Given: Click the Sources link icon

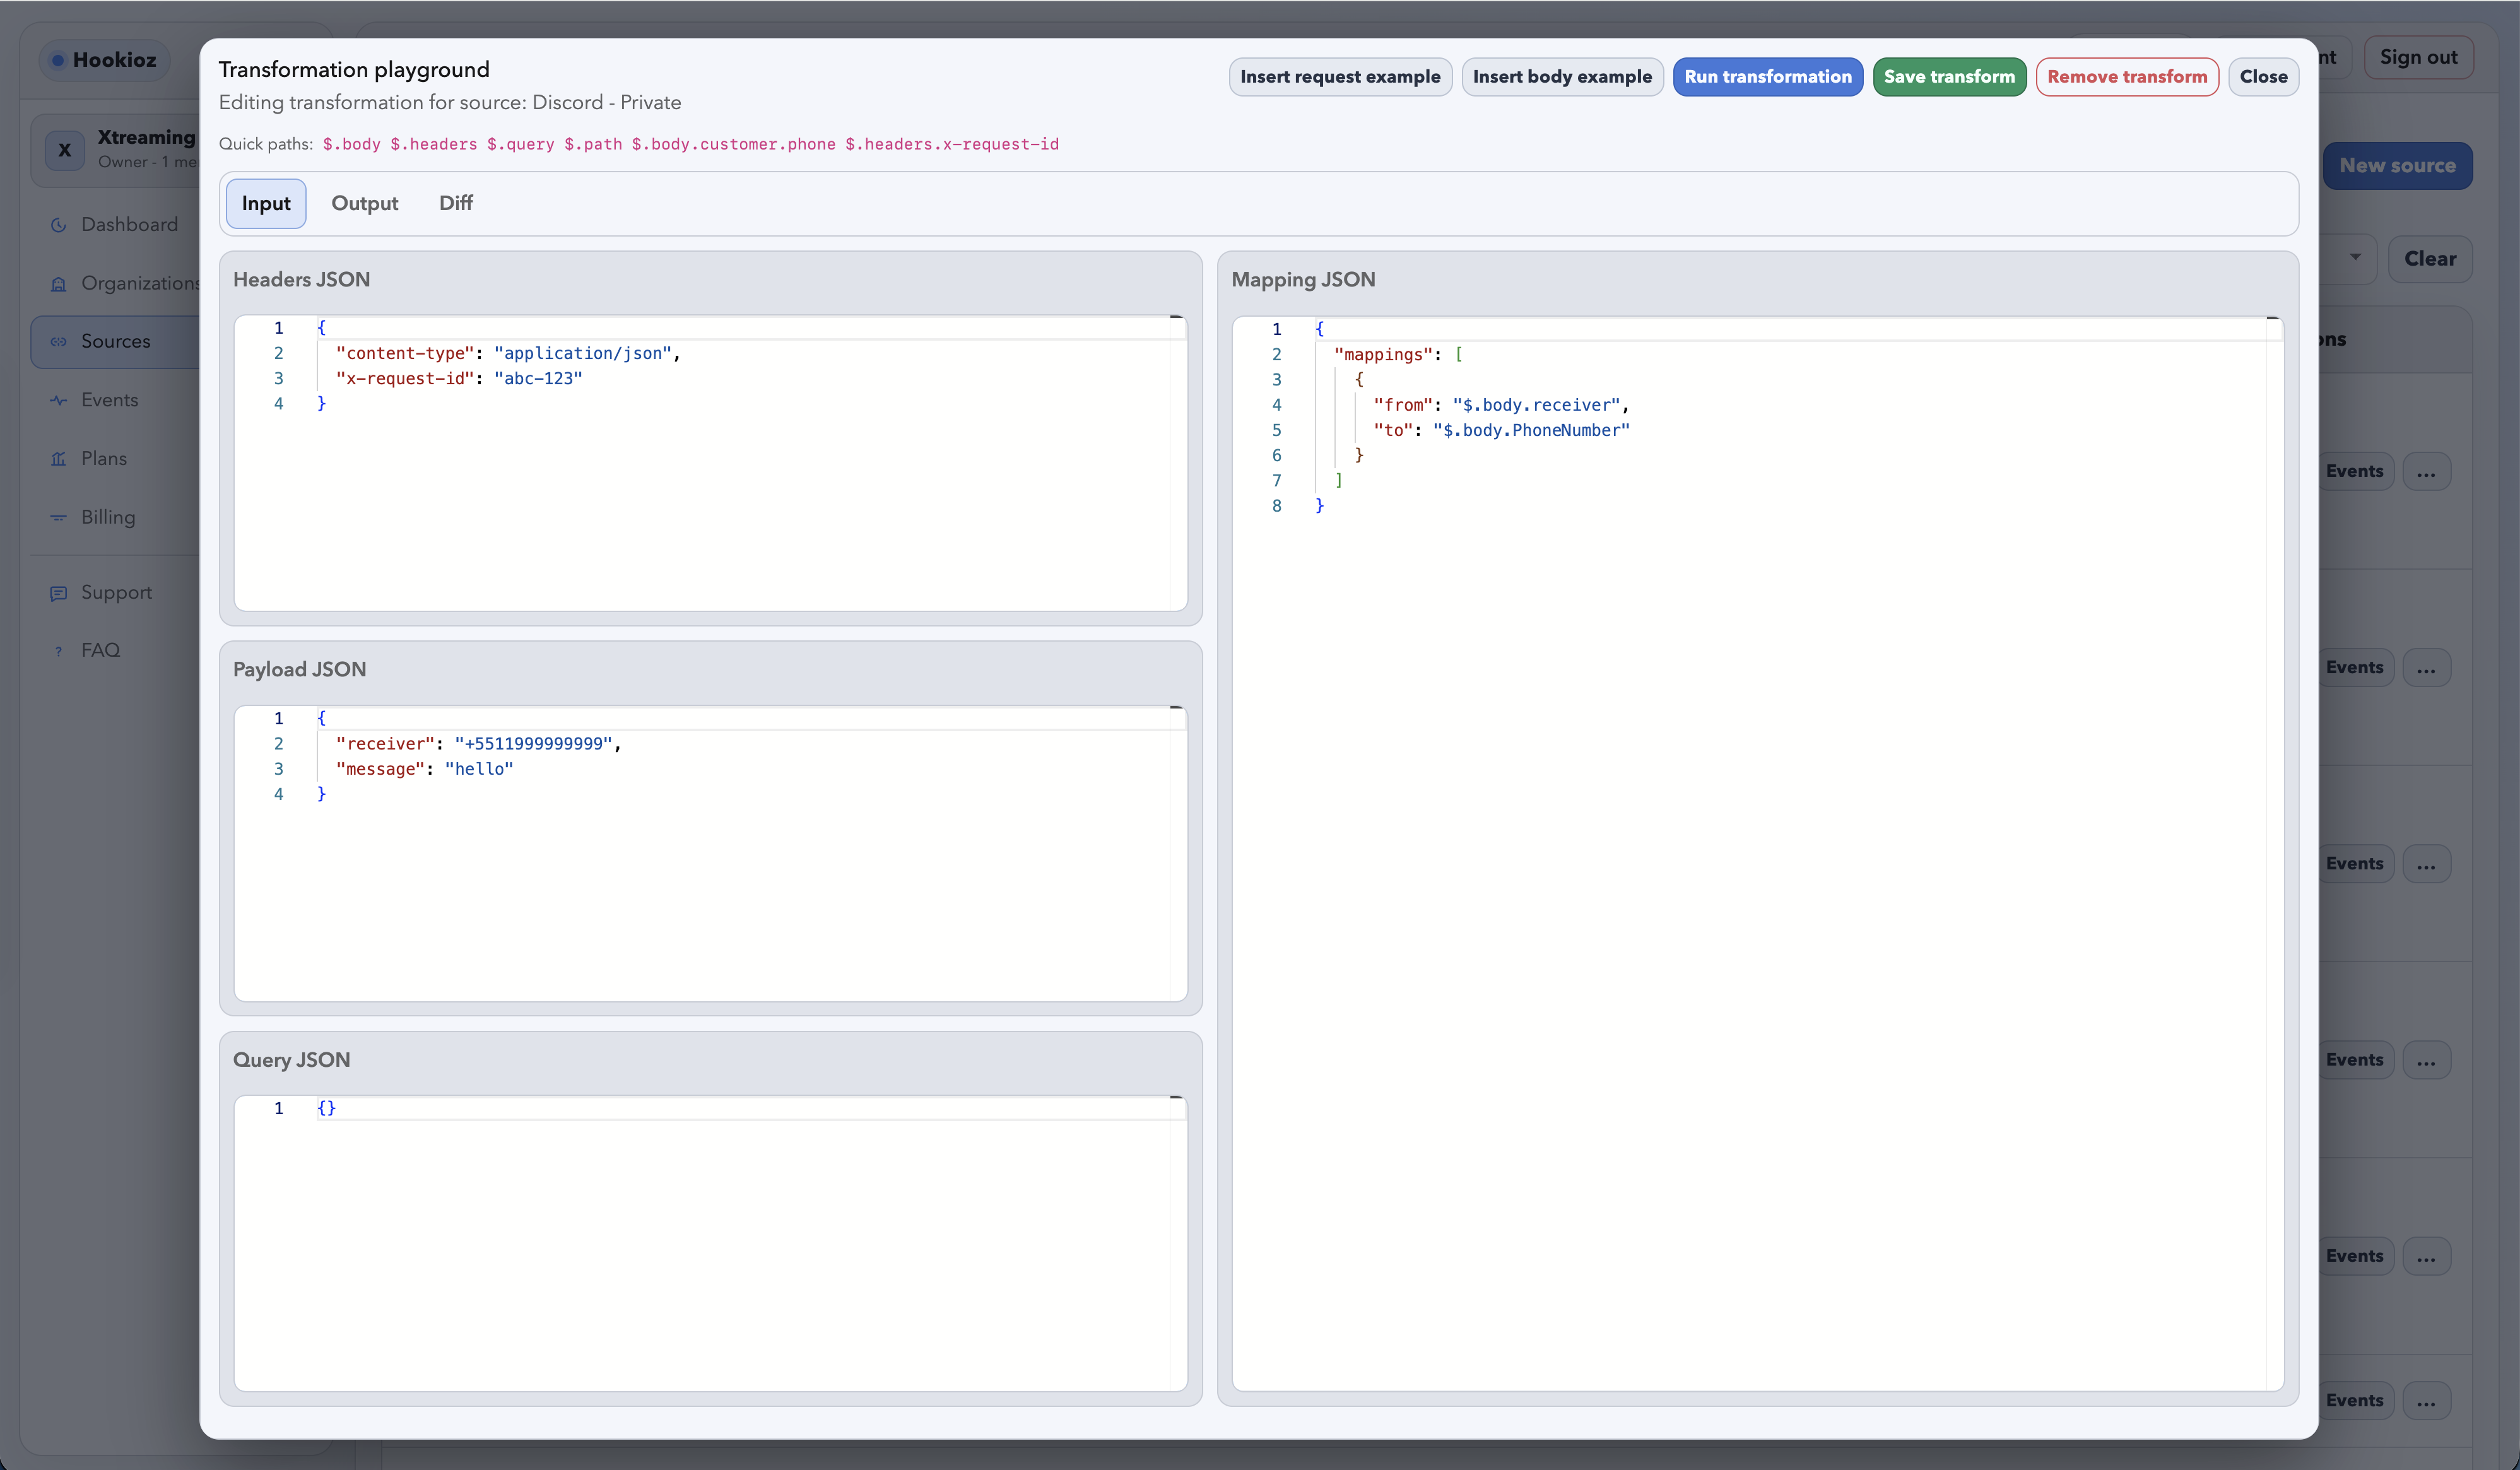Looking at the screenshot, I should (58, 342).
